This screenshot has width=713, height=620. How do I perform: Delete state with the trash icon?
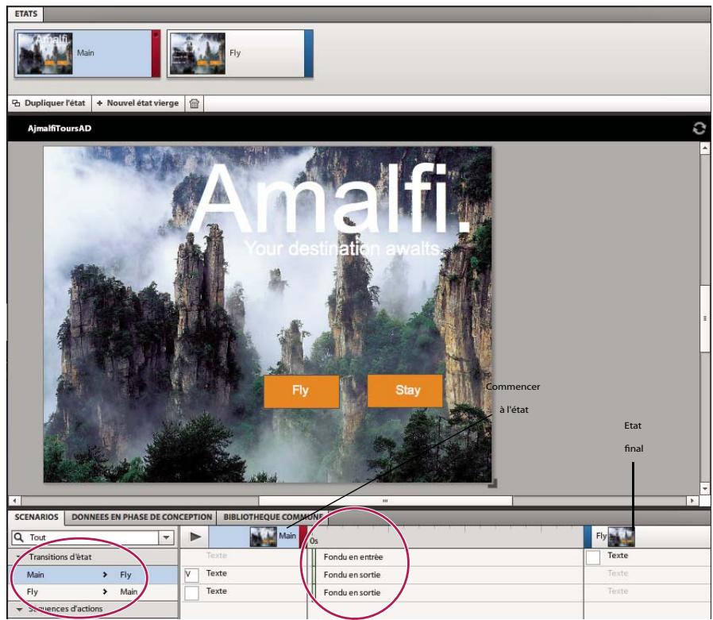pyautogui.click(x=195, y=103)
